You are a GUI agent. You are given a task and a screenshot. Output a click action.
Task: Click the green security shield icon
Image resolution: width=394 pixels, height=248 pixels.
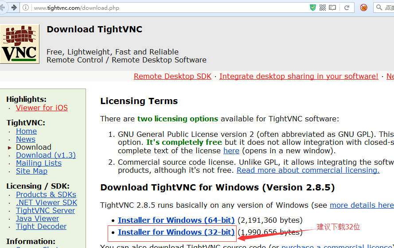312,8
